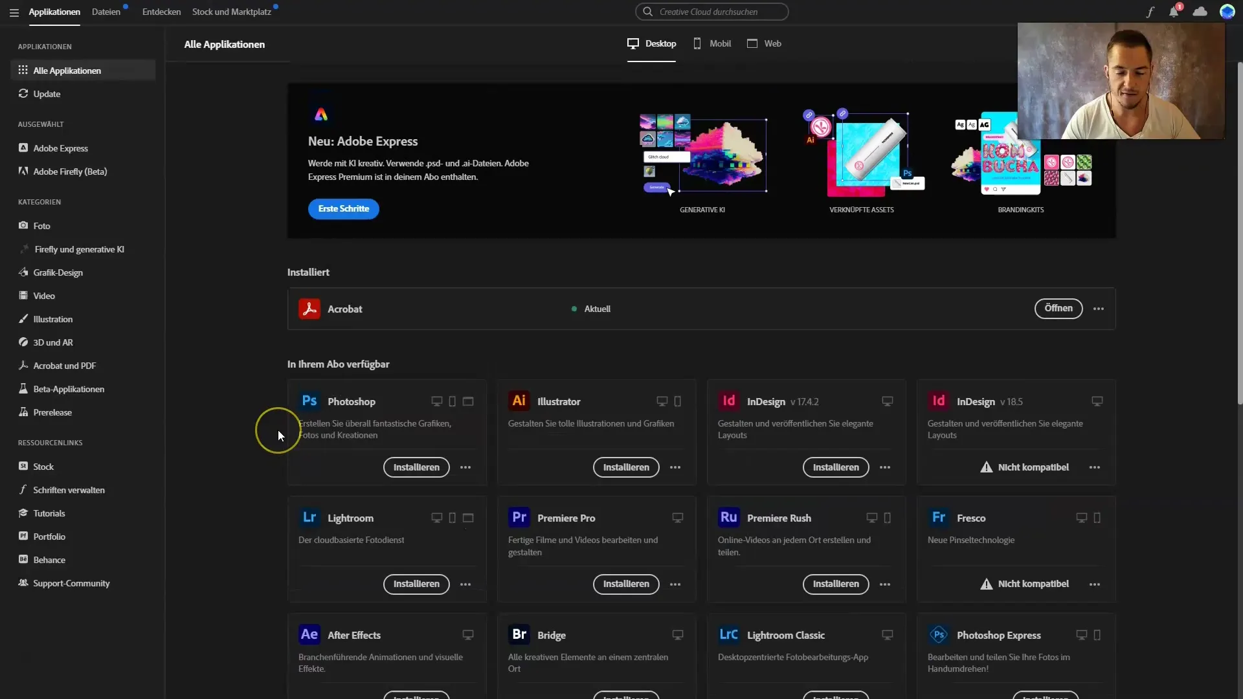Expand options menu for Illustrator install
The image size is (1243, 699).
675,467
